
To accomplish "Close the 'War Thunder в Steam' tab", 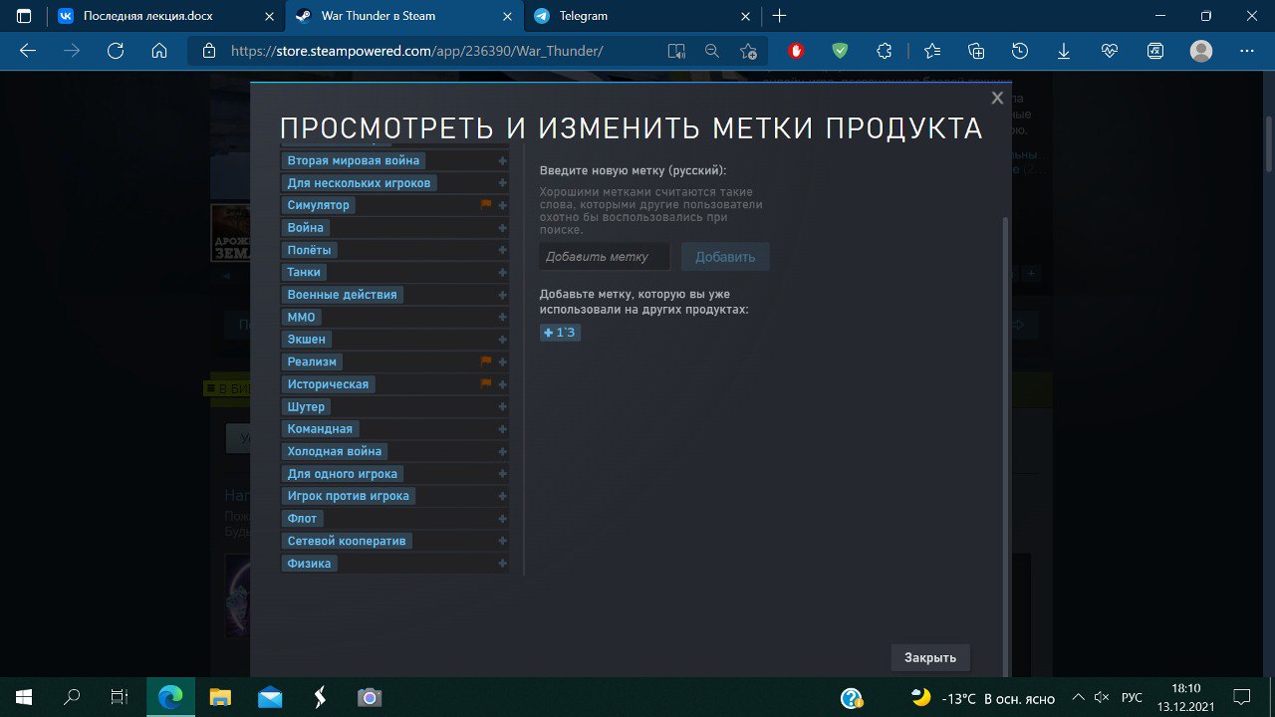I will [x=508, y=16].
